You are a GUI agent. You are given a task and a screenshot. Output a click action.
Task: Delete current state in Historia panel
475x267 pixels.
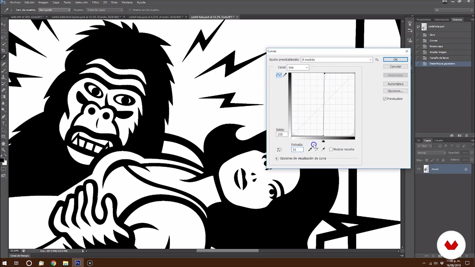tap(467, 135)
